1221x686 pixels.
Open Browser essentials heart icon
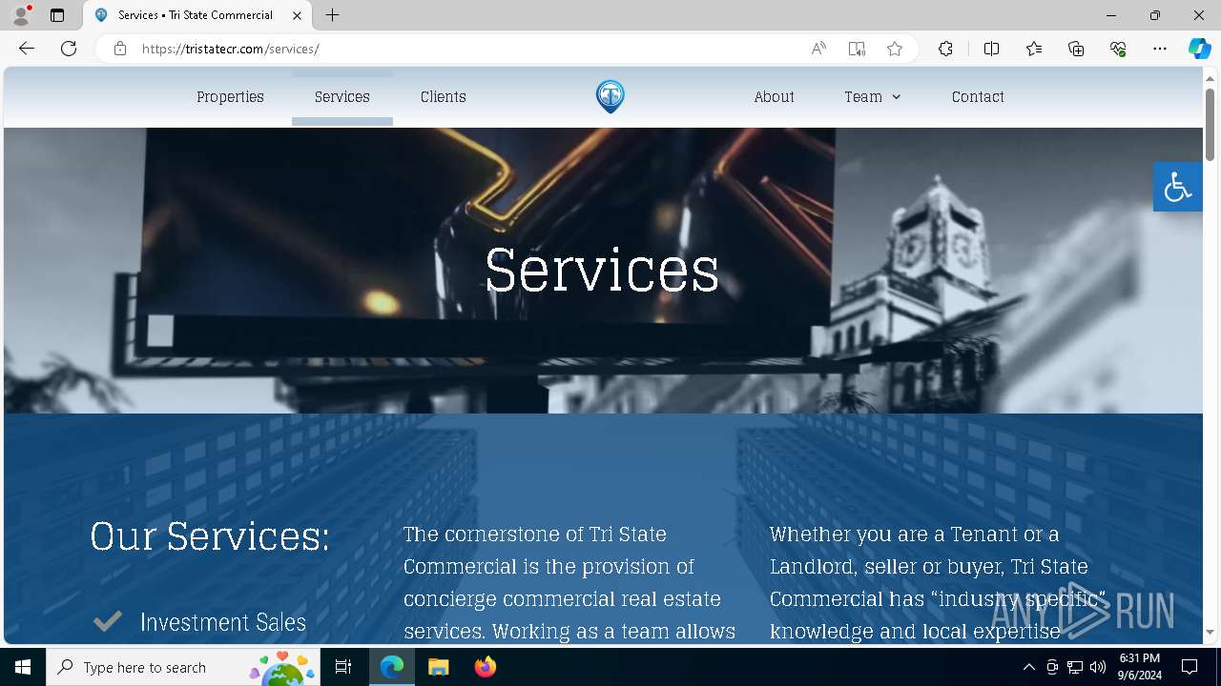[1118, 49]
